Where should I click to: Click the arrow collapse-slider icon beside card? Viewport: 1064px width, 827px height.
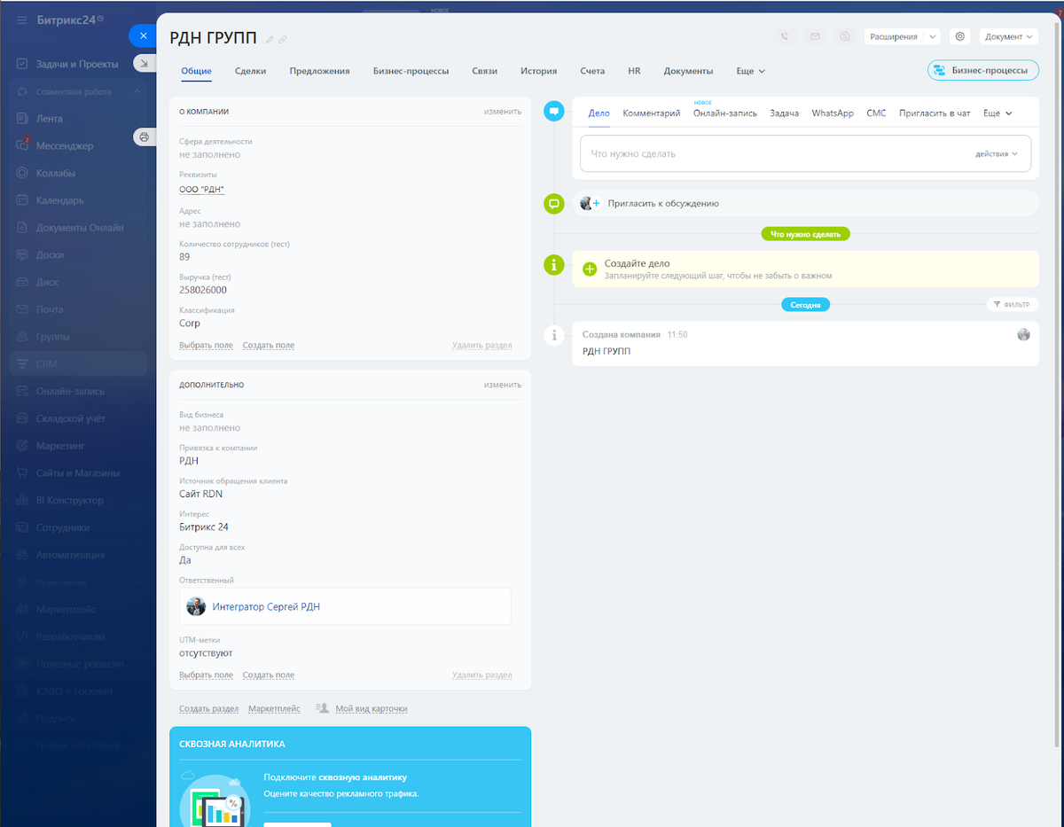144,63
